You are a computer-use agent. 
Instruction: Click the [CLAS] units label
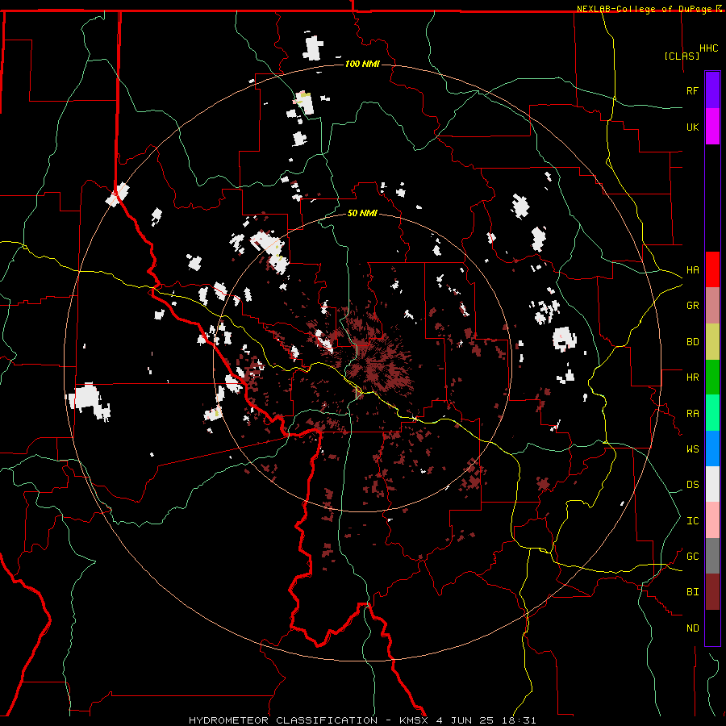pyautogui.click(x=682, y=56)
